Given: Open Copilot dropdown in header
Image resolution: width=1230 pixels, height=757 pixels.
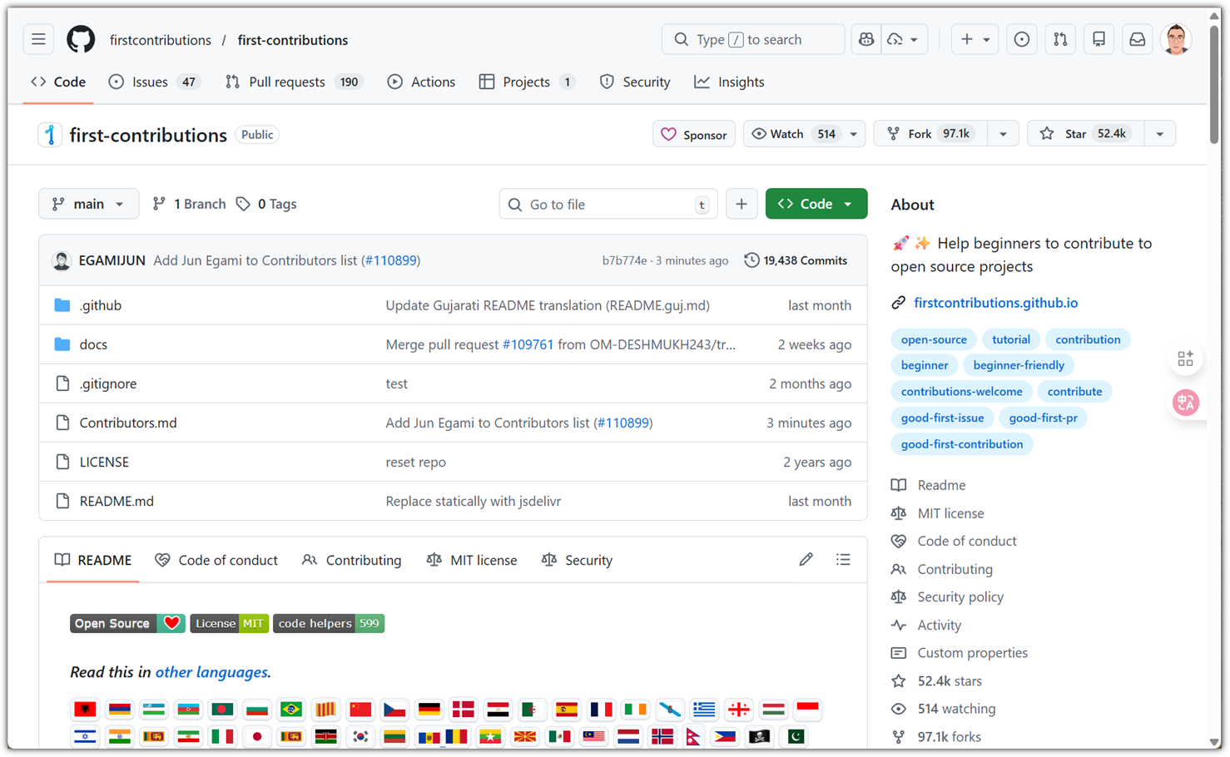Looking at the screenshot, I should (x=905, y=39).
